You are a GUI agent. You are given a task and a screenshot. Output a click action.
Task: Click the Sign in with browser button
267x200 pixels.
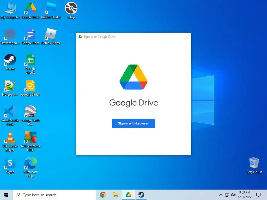tap(133, 123)
